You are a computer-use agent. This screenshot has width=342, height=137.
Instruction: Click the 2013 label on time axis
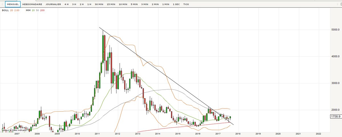click(137, 134)
